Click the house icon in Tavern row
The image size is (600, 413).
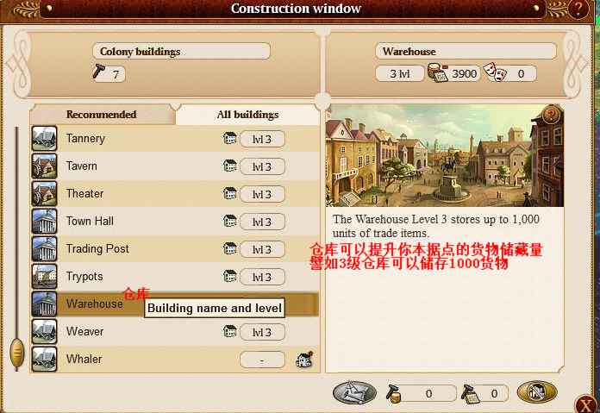229,166
